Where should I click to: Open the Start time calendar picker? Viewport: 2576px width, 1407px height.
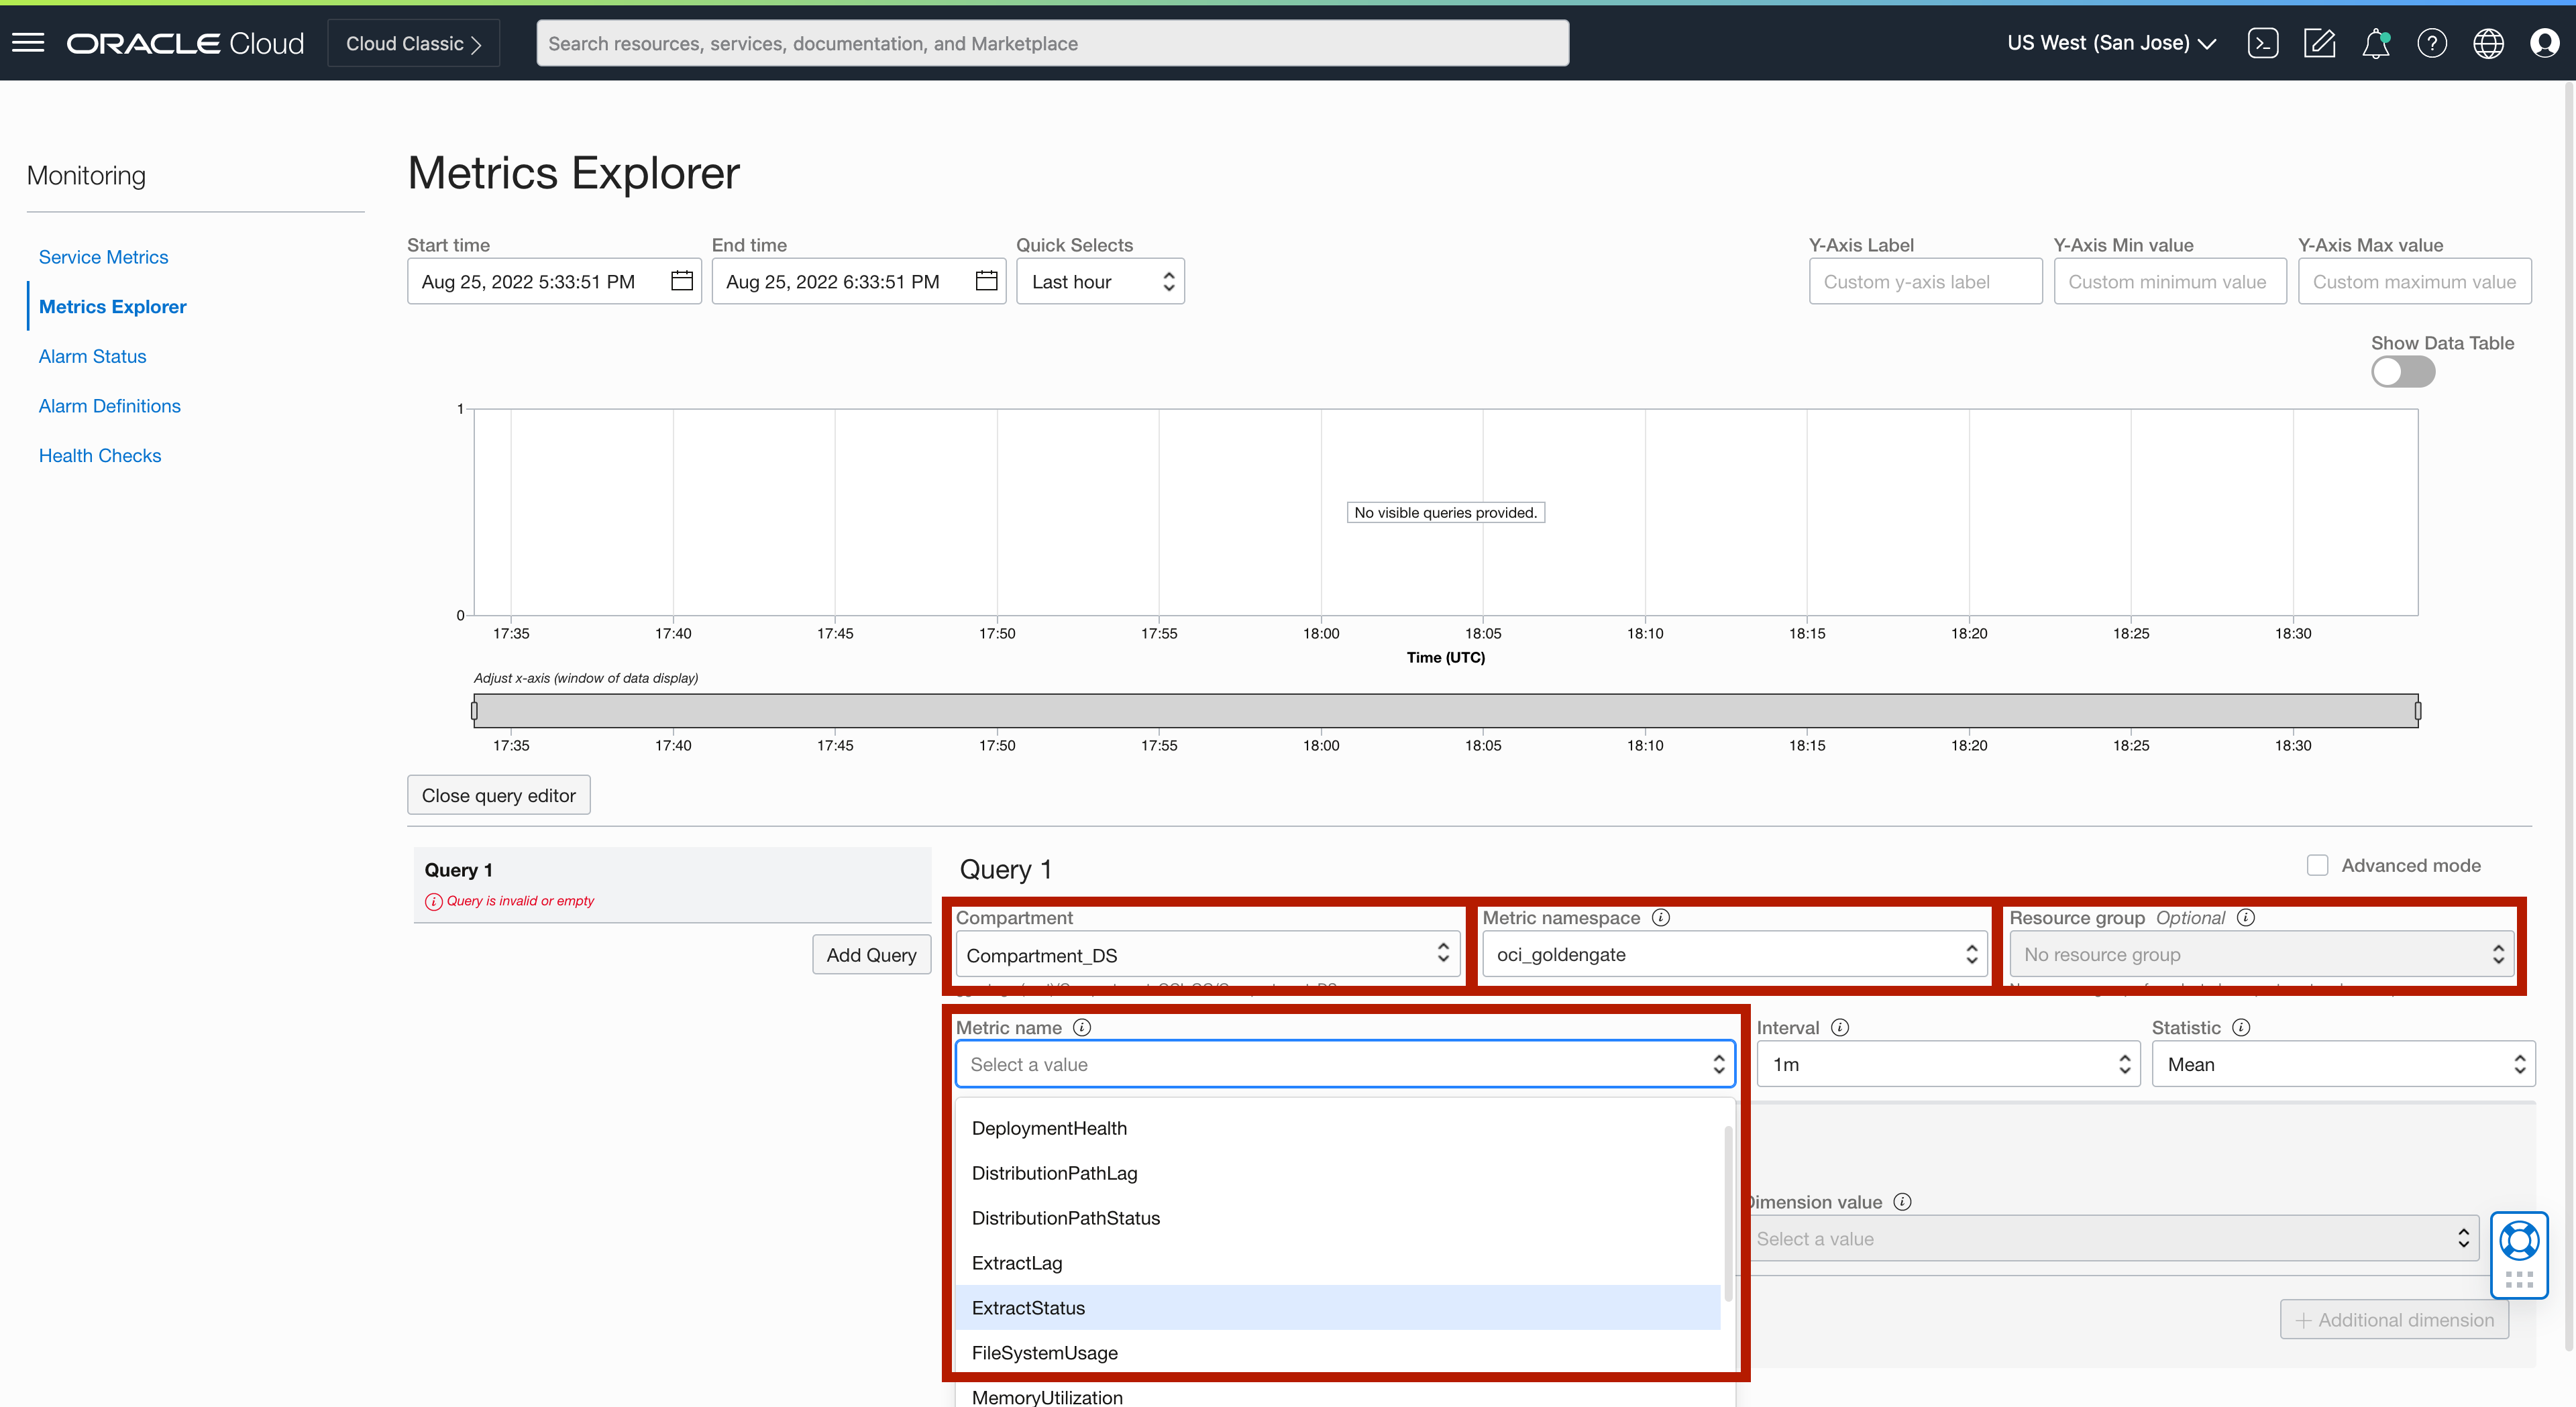pyautogui.click(x=682, y=281)
